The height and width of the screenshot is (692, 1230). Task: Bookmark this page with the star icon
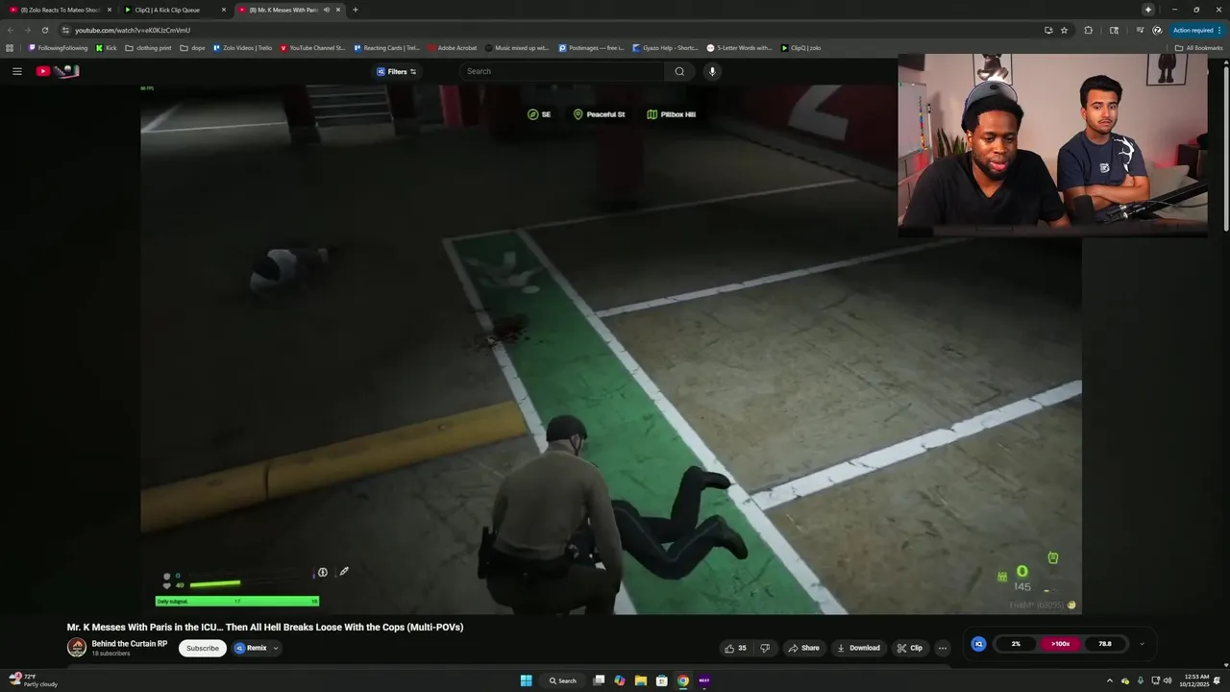(x=1064, y=30)
